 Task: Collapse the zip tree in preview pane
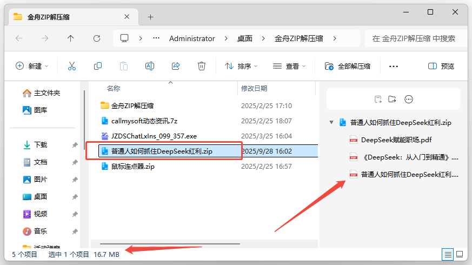click(x=331, y=122)
